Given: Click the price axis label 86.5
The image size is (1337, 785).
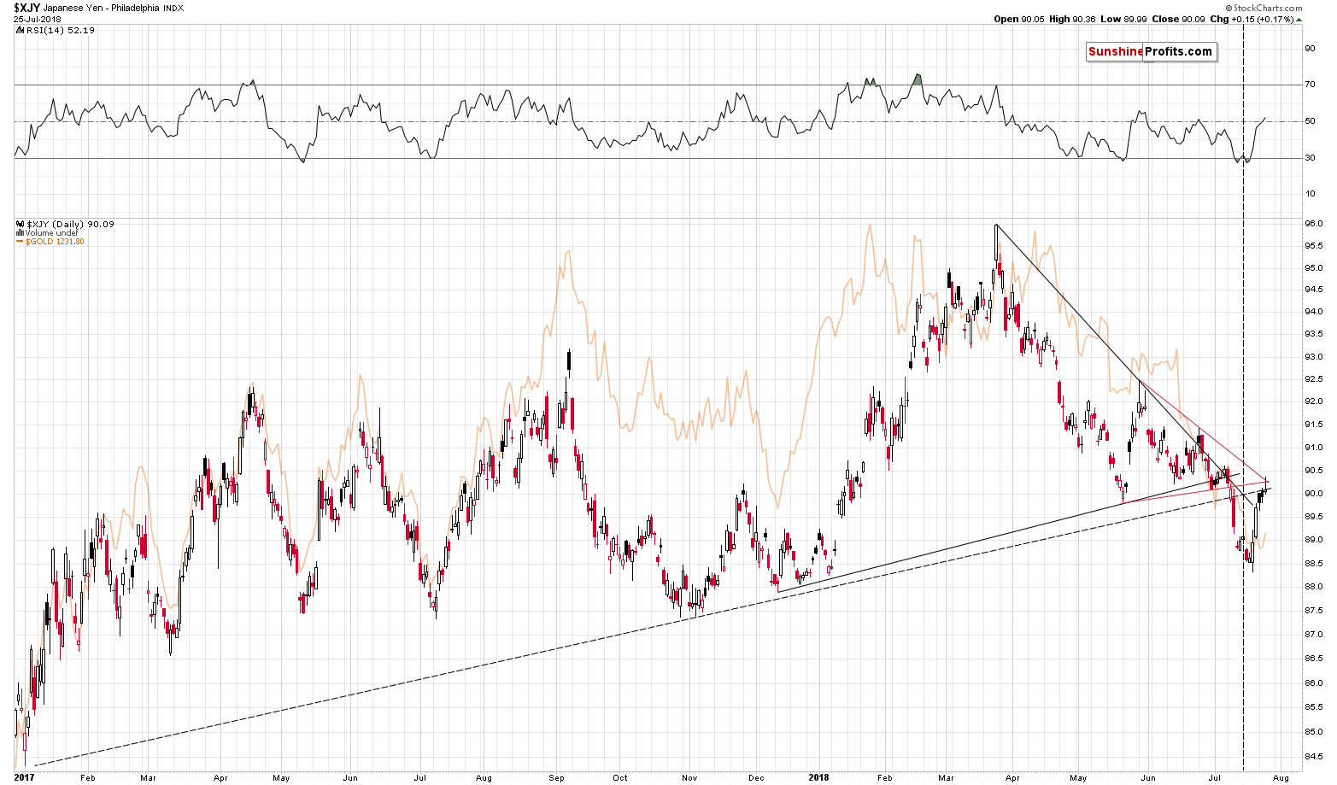Looking at the screenshot, I should point(1313,659).
